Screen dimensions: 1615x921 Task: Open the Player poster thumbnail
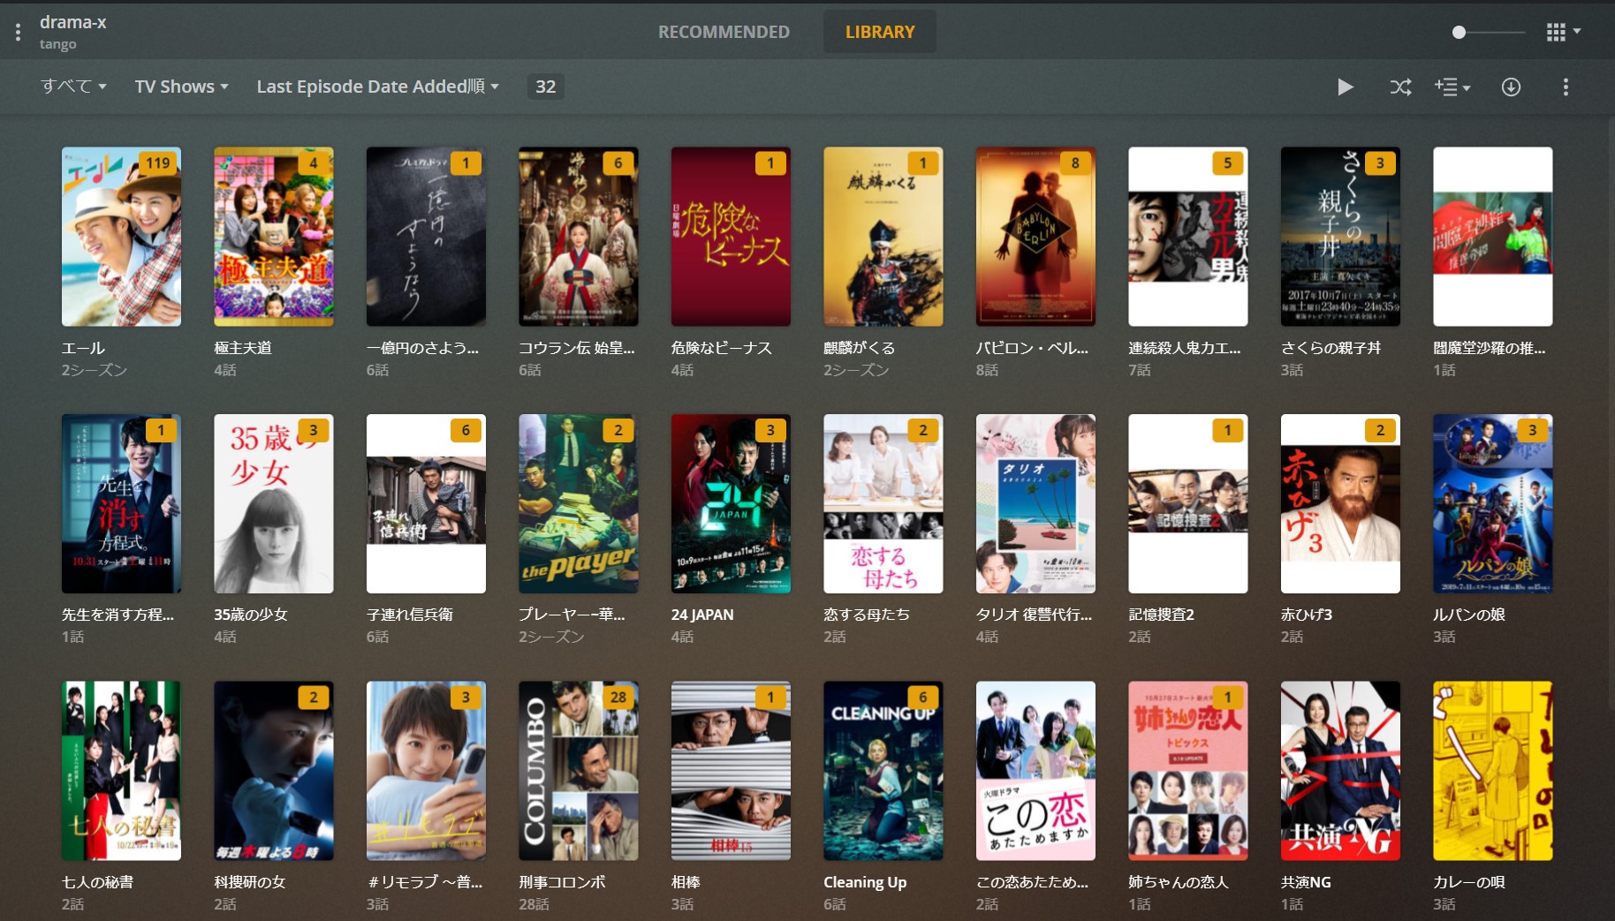click(579, 503)
